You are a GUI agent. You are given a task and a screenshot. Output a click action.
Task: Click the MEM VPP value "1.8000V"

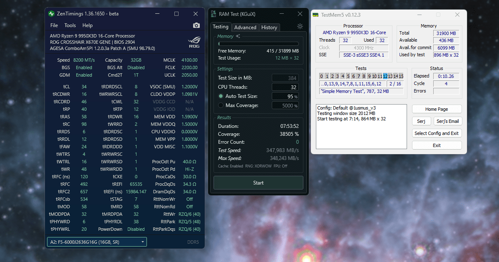coord(189,139)
